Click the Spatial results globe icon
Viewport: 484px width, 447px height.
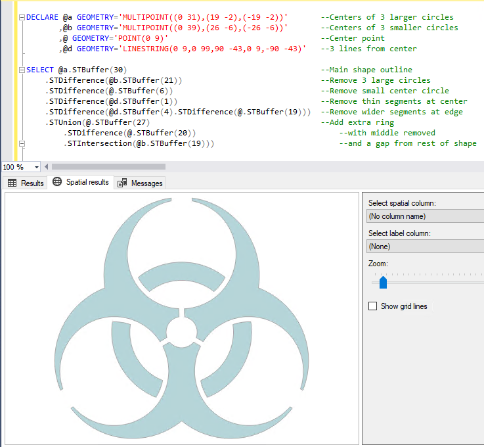point(57,181)
